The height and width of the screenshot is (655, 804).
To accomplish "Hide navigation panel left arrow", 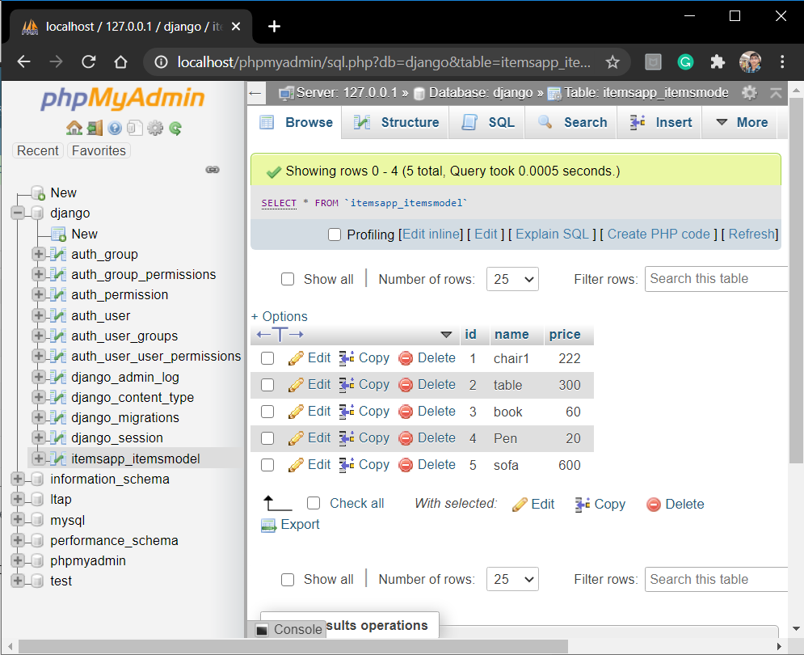I will click(255, 93).
